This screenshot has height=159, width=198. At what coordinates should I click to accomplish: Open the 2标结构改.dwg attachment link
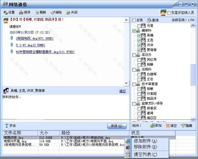pyautogui.click(x=35, y=38)
